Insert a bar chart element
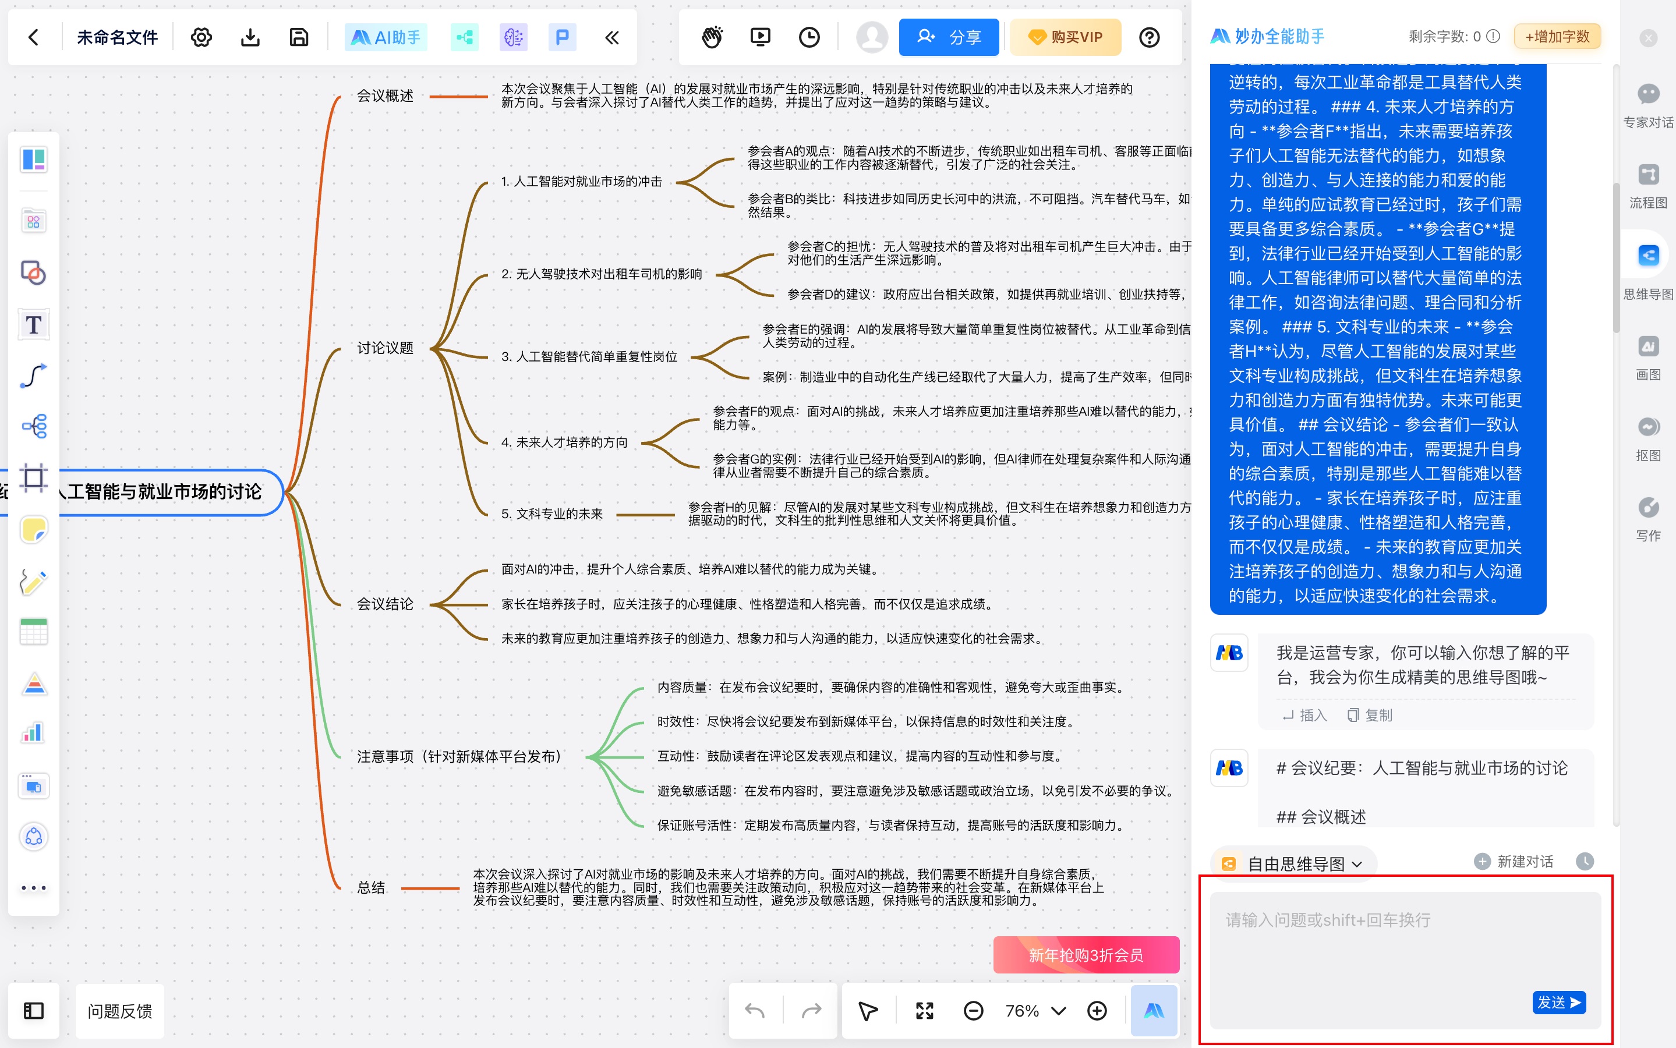The height and width of the screenshot is (1048, 1676). pos(33,732)
